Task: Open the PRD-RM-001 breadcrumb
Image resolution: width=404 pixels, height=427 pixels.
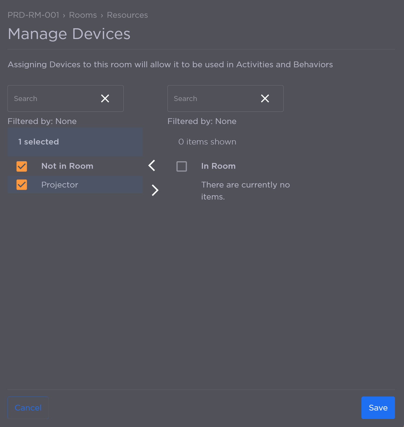Action: (x=33, y=15)
